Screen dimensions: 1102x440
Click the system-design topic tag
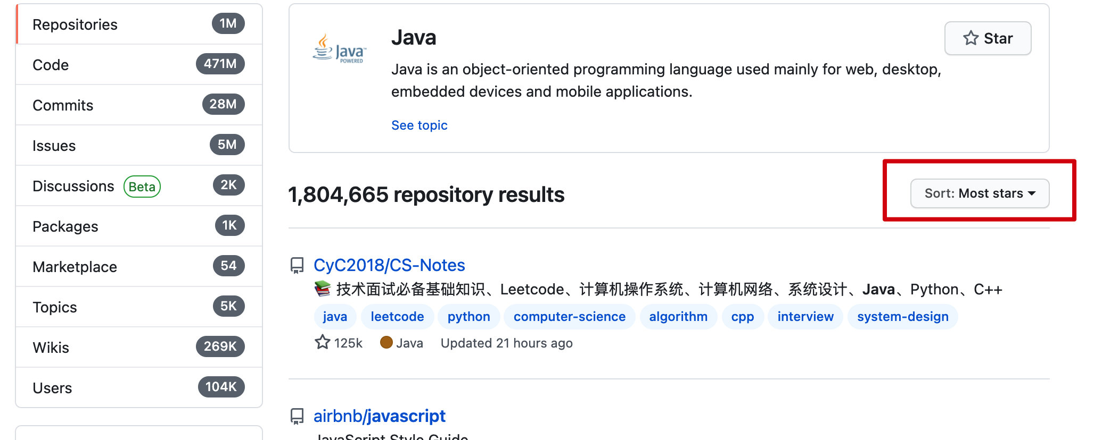(902, 317)
